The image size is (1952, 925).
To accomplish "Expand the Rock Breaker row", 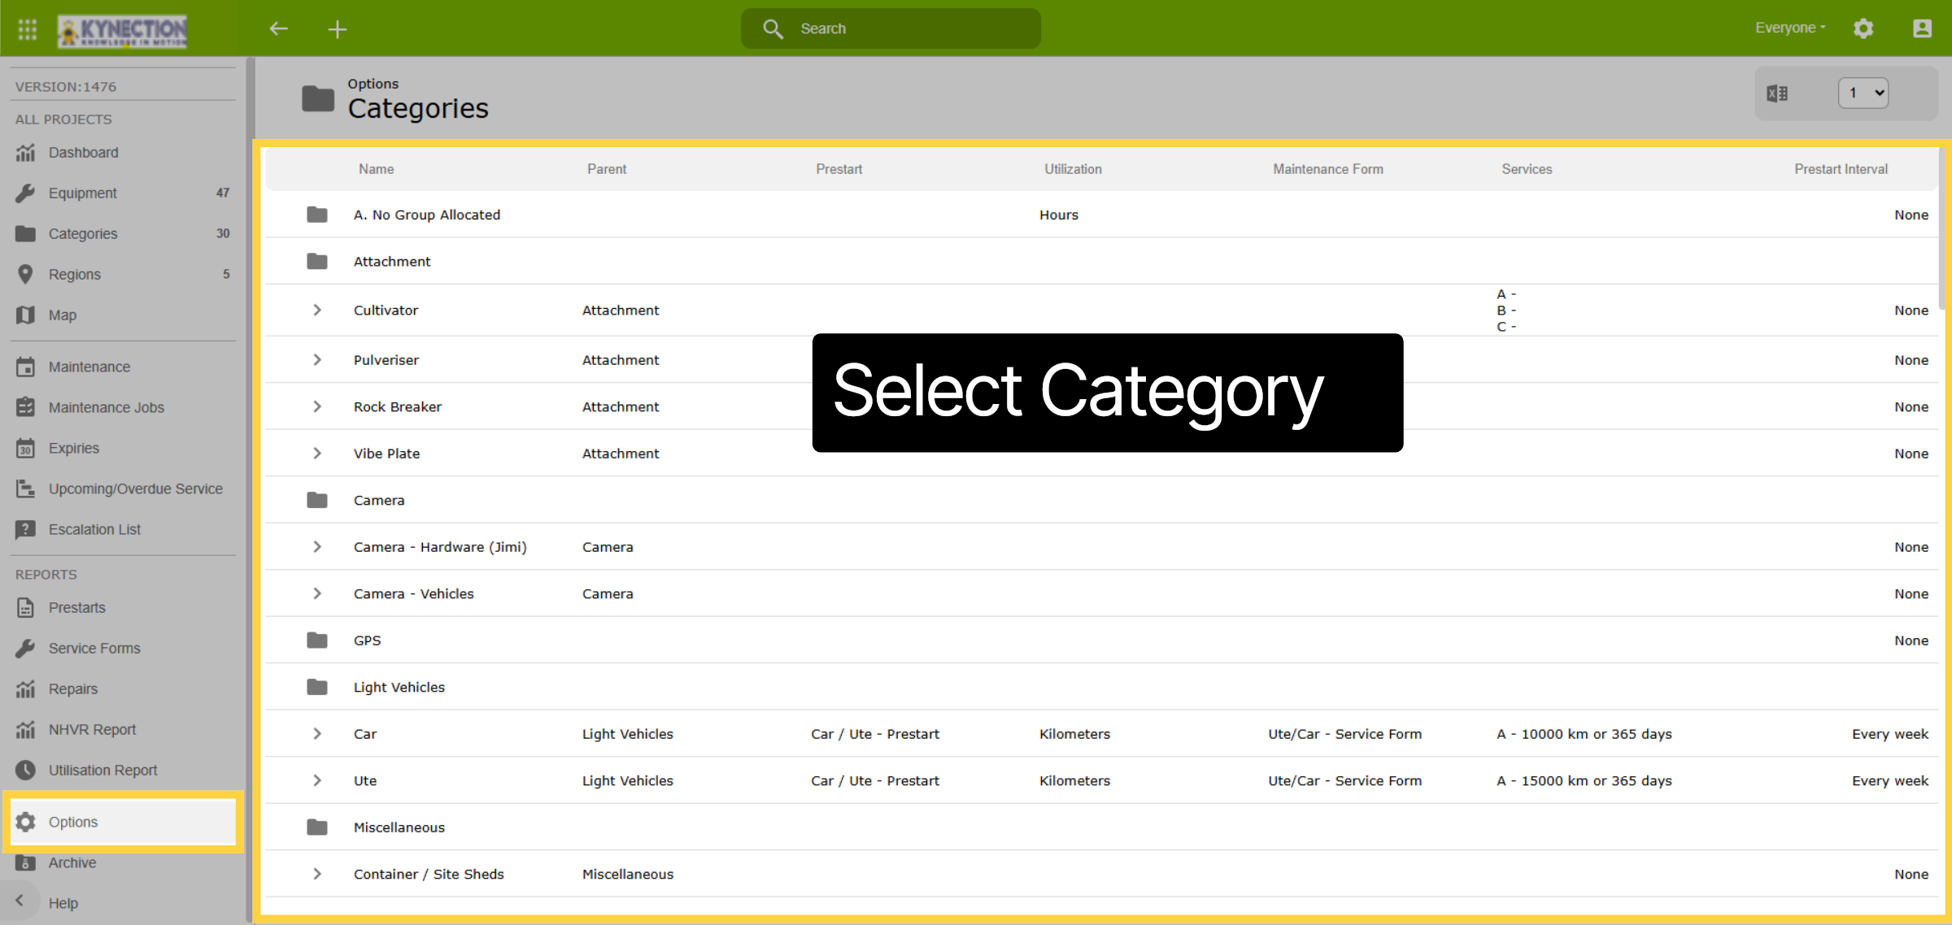I will pyautogui.click(x=317, y=407).
